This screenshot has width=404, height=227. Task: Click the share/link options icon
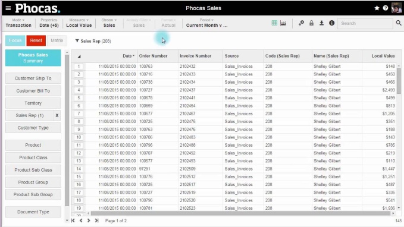tap(301, 23)
